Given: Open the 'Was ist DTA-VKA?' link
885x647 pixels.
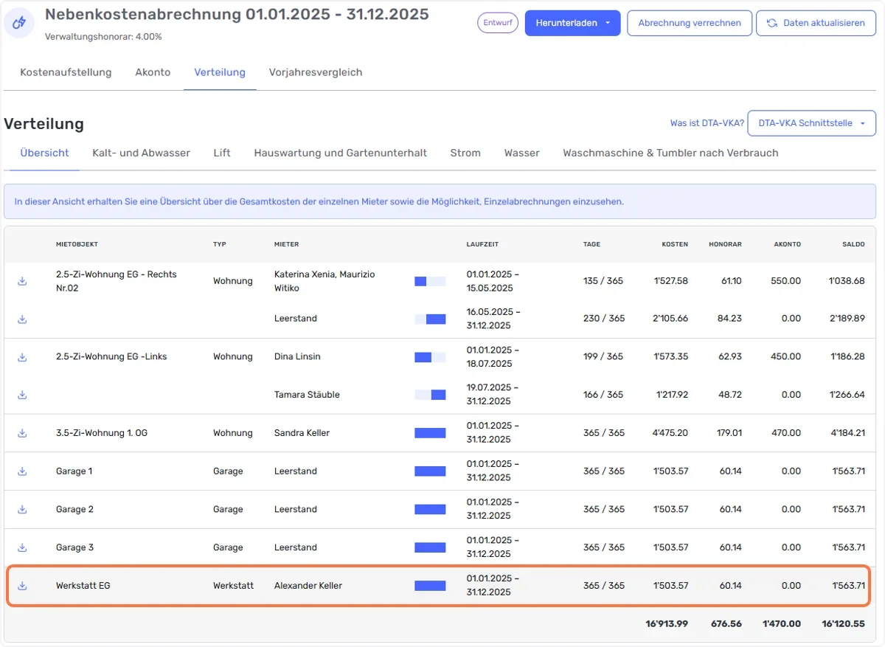Looking at the screenshot, I should pyautogui.click(x=707, y=123).
